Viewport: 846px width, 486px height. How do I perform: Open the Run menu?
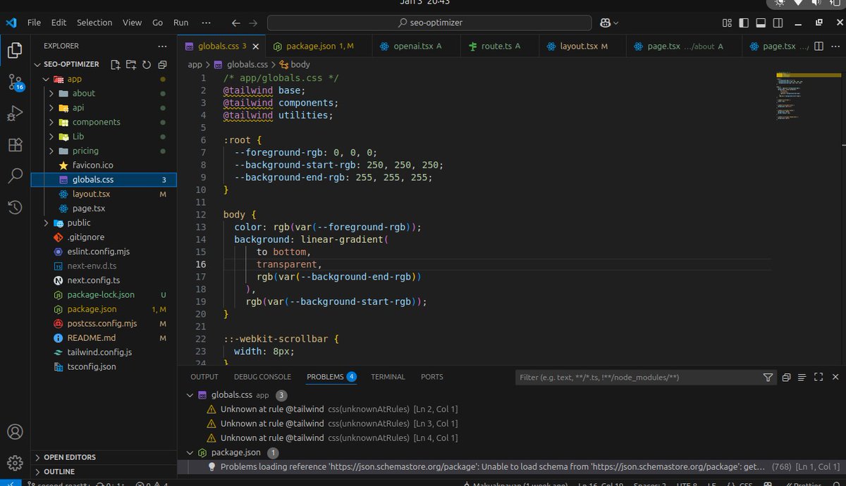tap(181, 23)
